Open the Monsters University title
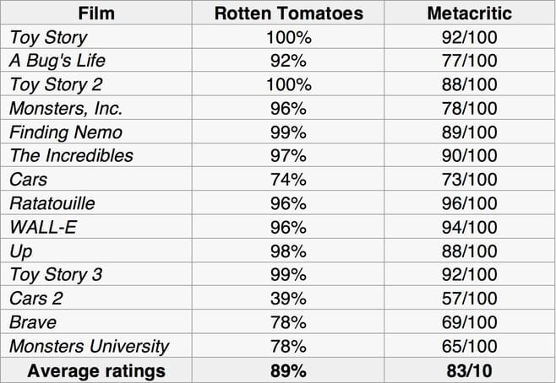The height and width of the screenshot is (383, 556). (x=90, y=346)
